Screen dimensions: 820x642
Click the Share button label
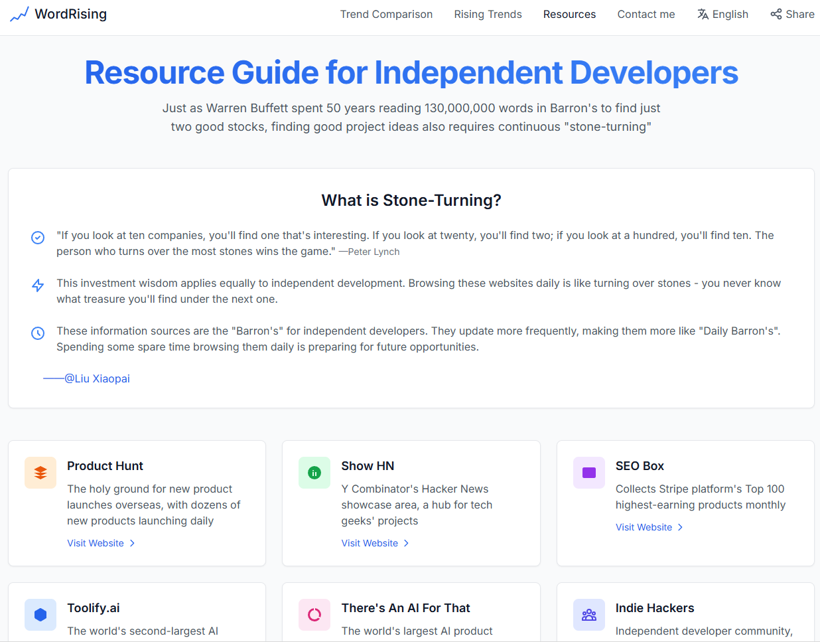pos(800,14)
